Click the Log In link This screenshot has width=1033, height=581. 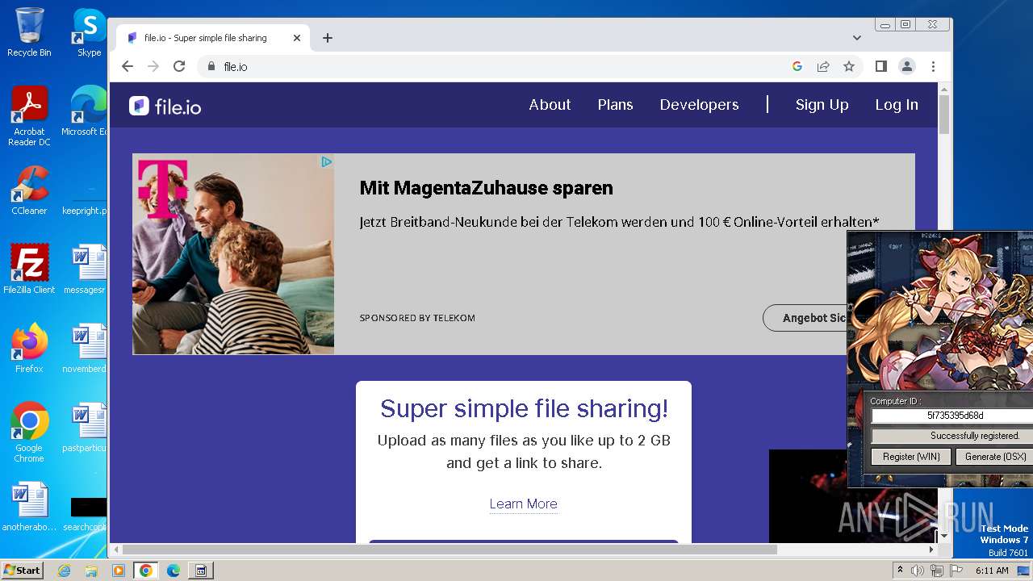(x=897, y=105)
